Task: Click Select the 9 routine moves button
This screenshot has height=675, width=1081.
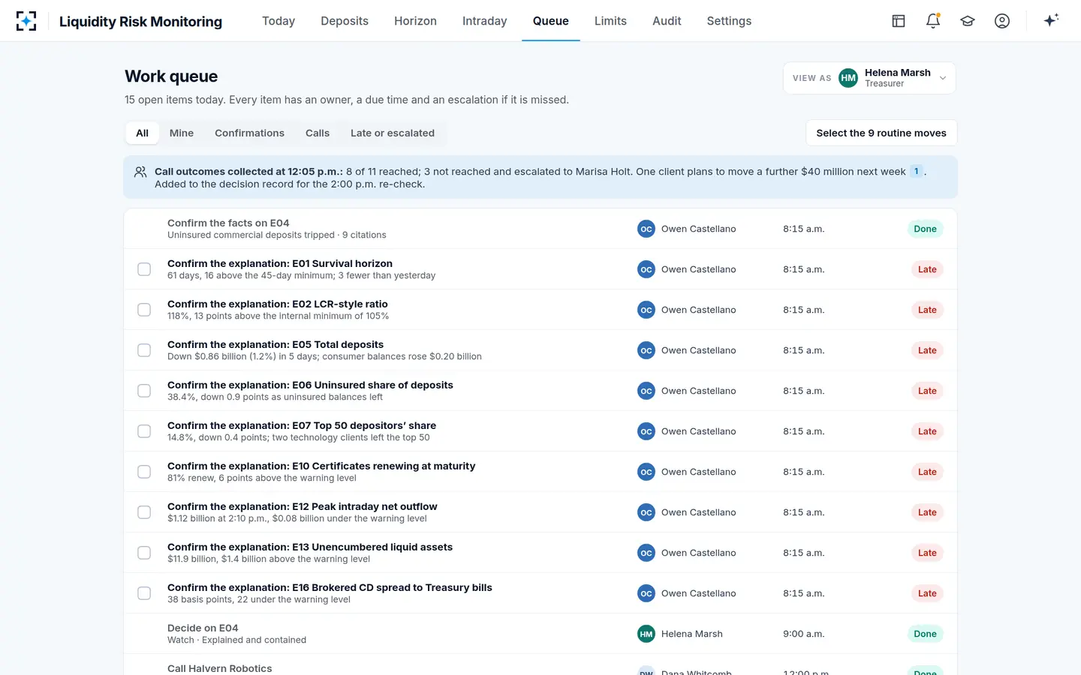Action: tap(881, 133)
